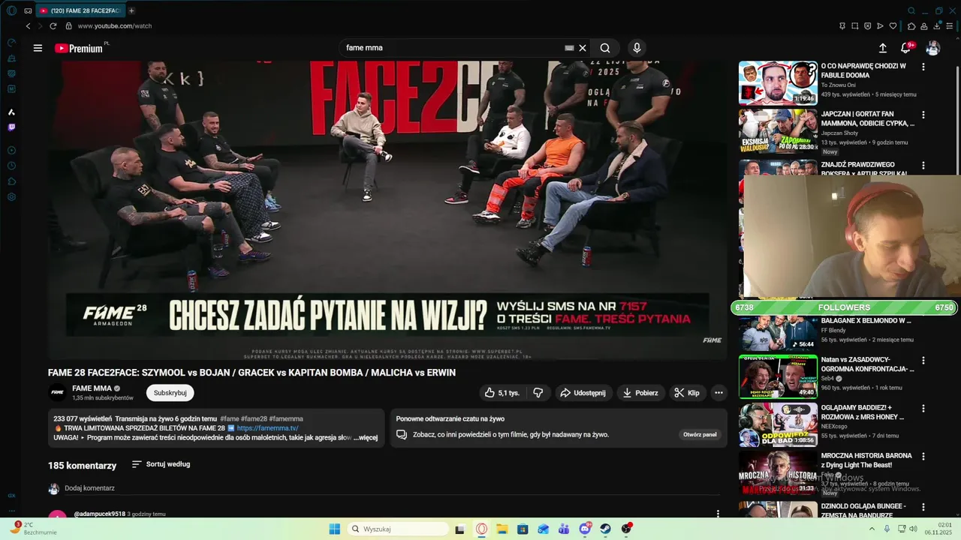This screenshot has height=540, width=961.
Task: Open options for 'Natan vs ZASADOWCY' video
Action: 923,360
